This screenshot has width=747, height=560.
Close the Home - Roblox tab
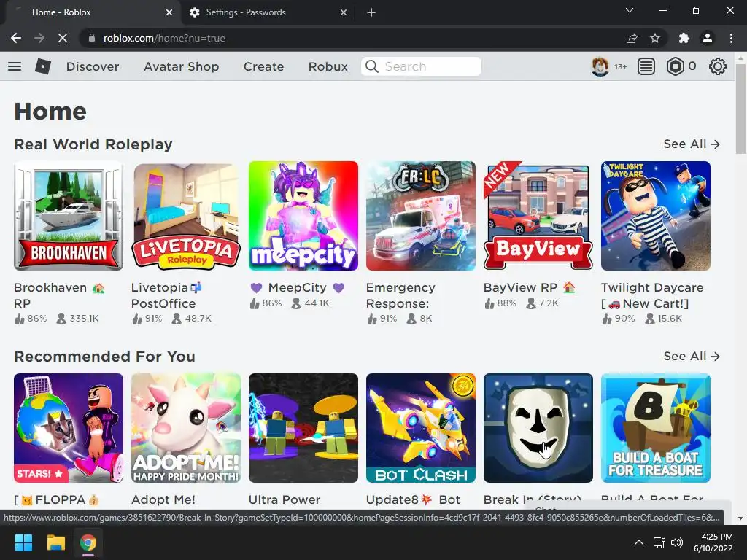coord(169,12)
